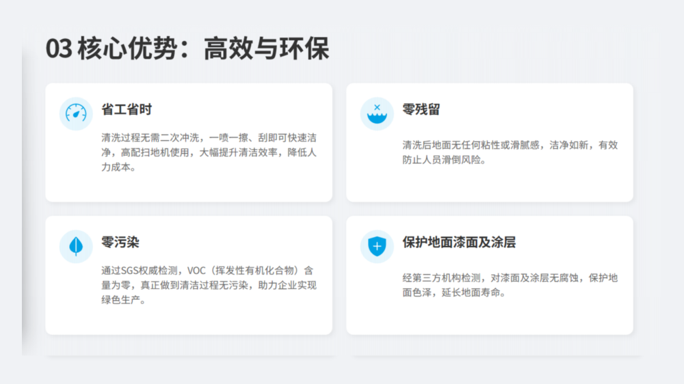
Task: Click the shield plus icon beside 保护地面漆面及涂层
Action: tap(377, 246)
